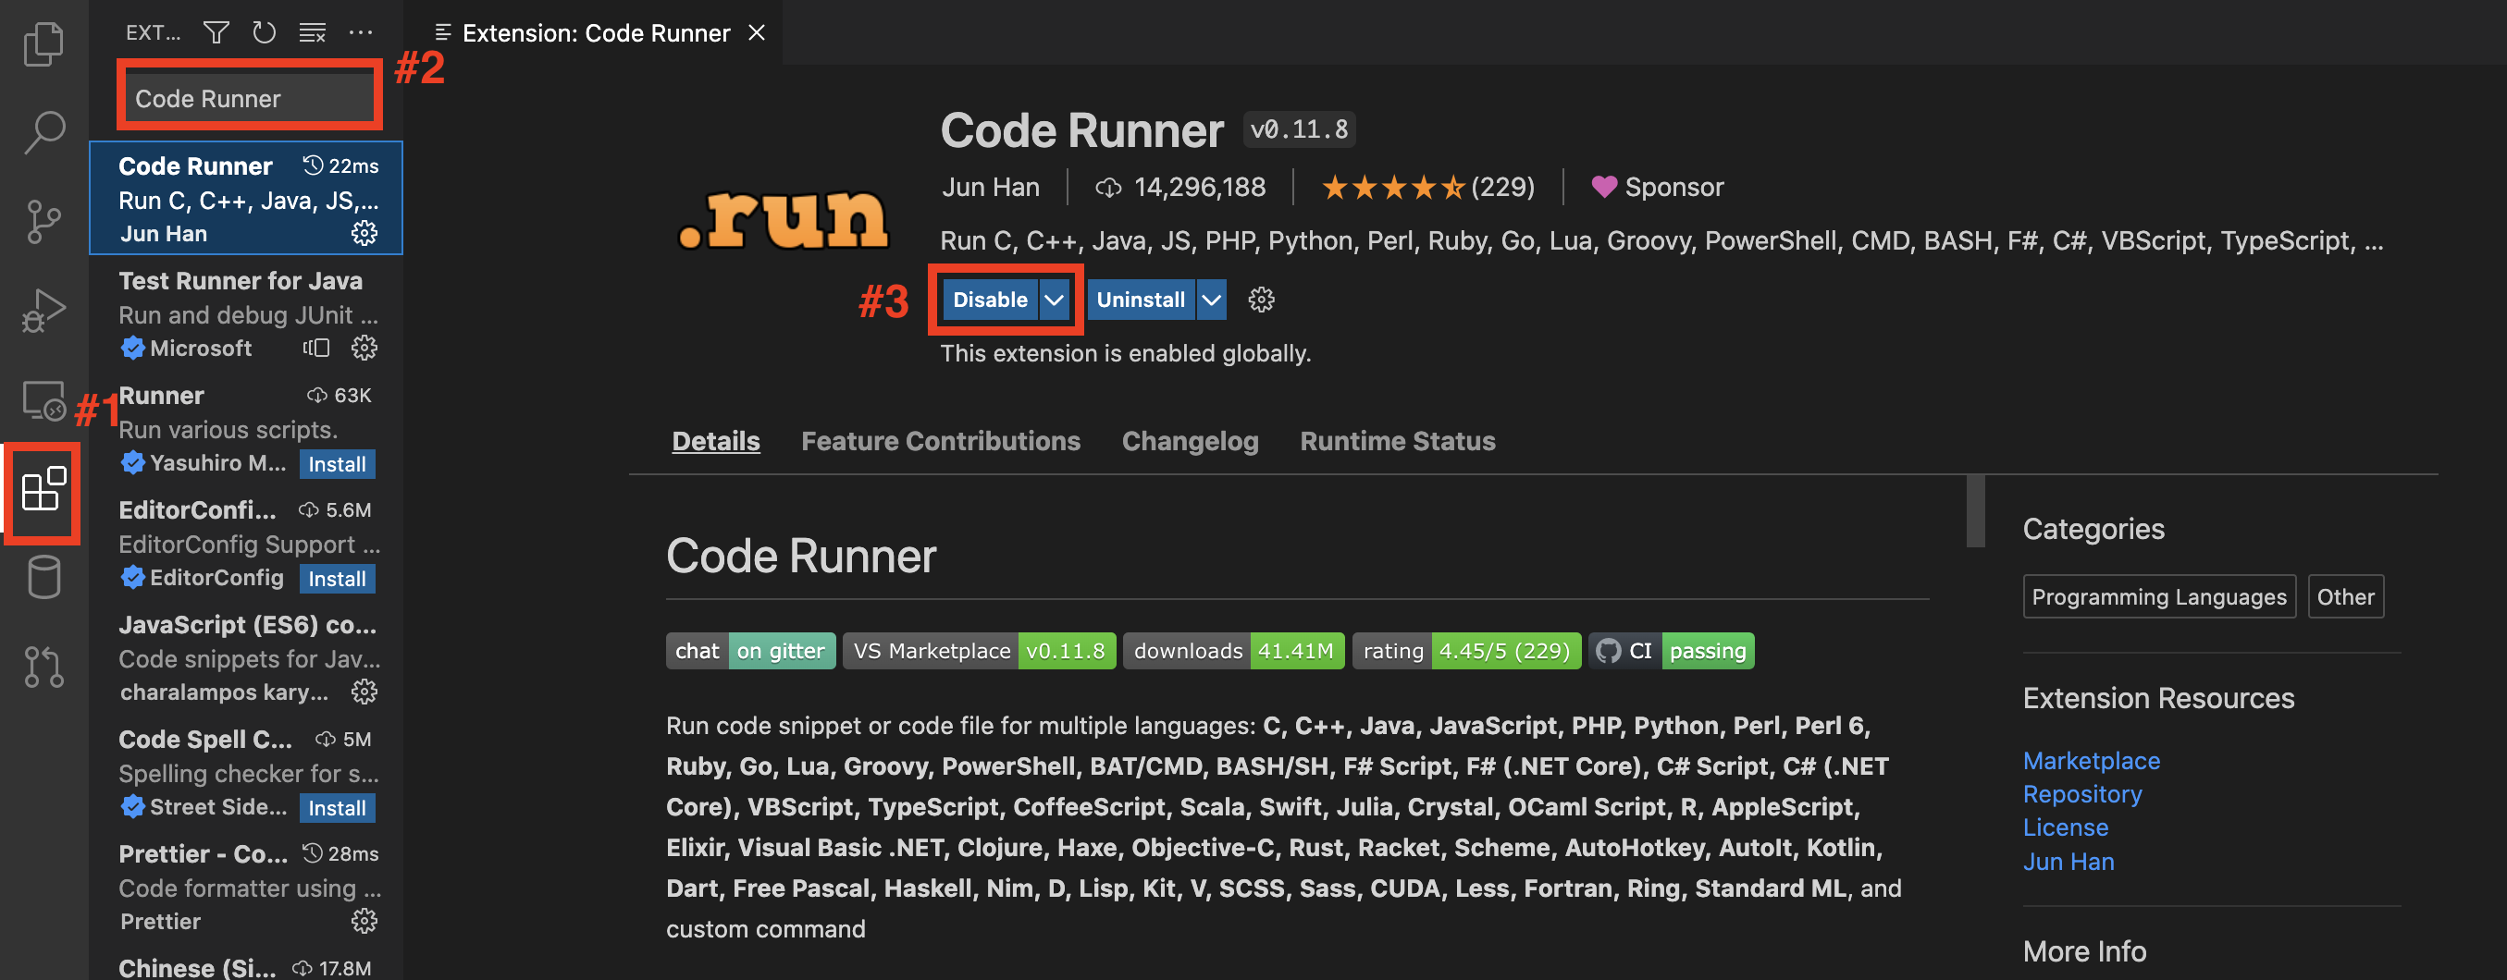Expand the Uninstall button dropdown arrow

click(x=1211, y=300)
